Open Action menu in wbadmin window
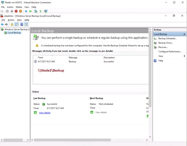 coord(11,20)
